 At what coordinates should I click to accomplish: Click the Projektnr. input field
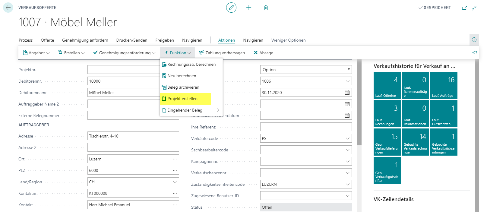(124, 70)
